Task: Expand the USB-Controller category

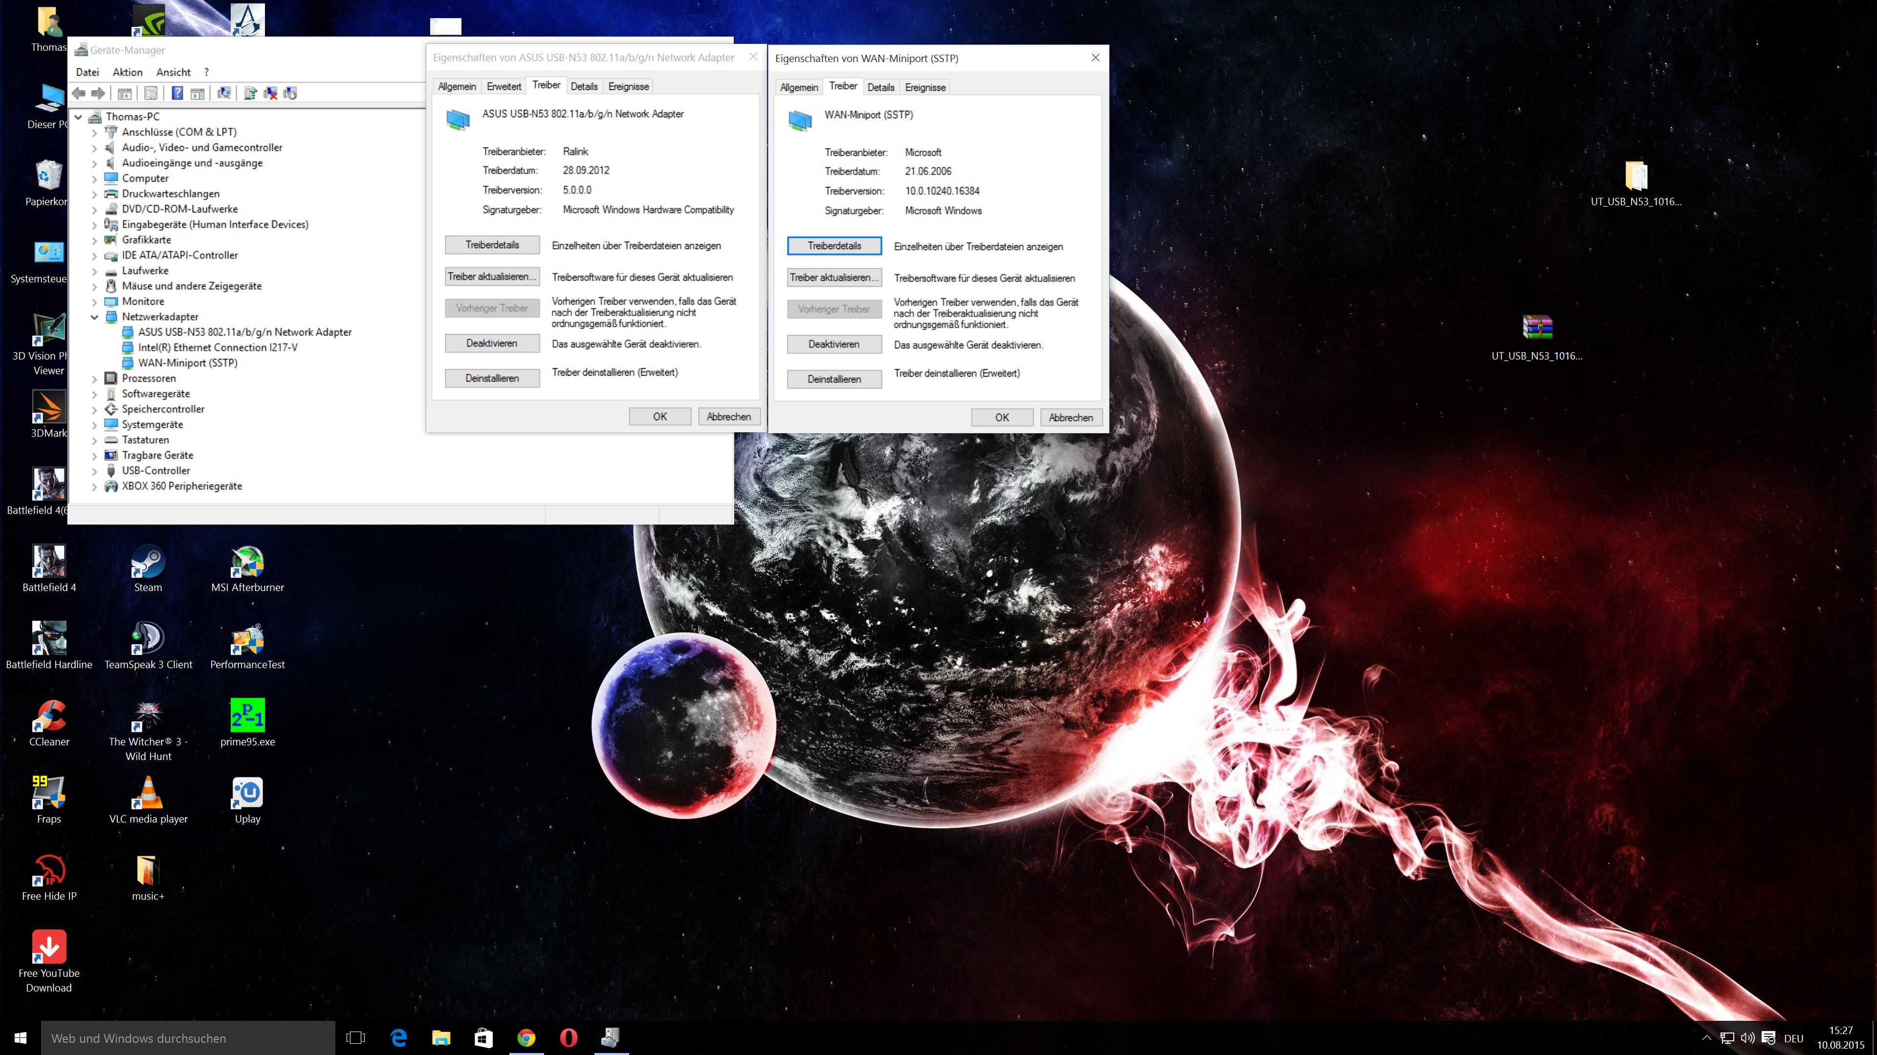Action: point(95,471)
